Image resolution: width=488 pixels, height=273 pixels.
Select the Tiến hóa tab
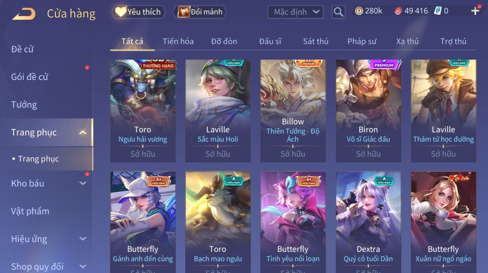click(178, 41)
